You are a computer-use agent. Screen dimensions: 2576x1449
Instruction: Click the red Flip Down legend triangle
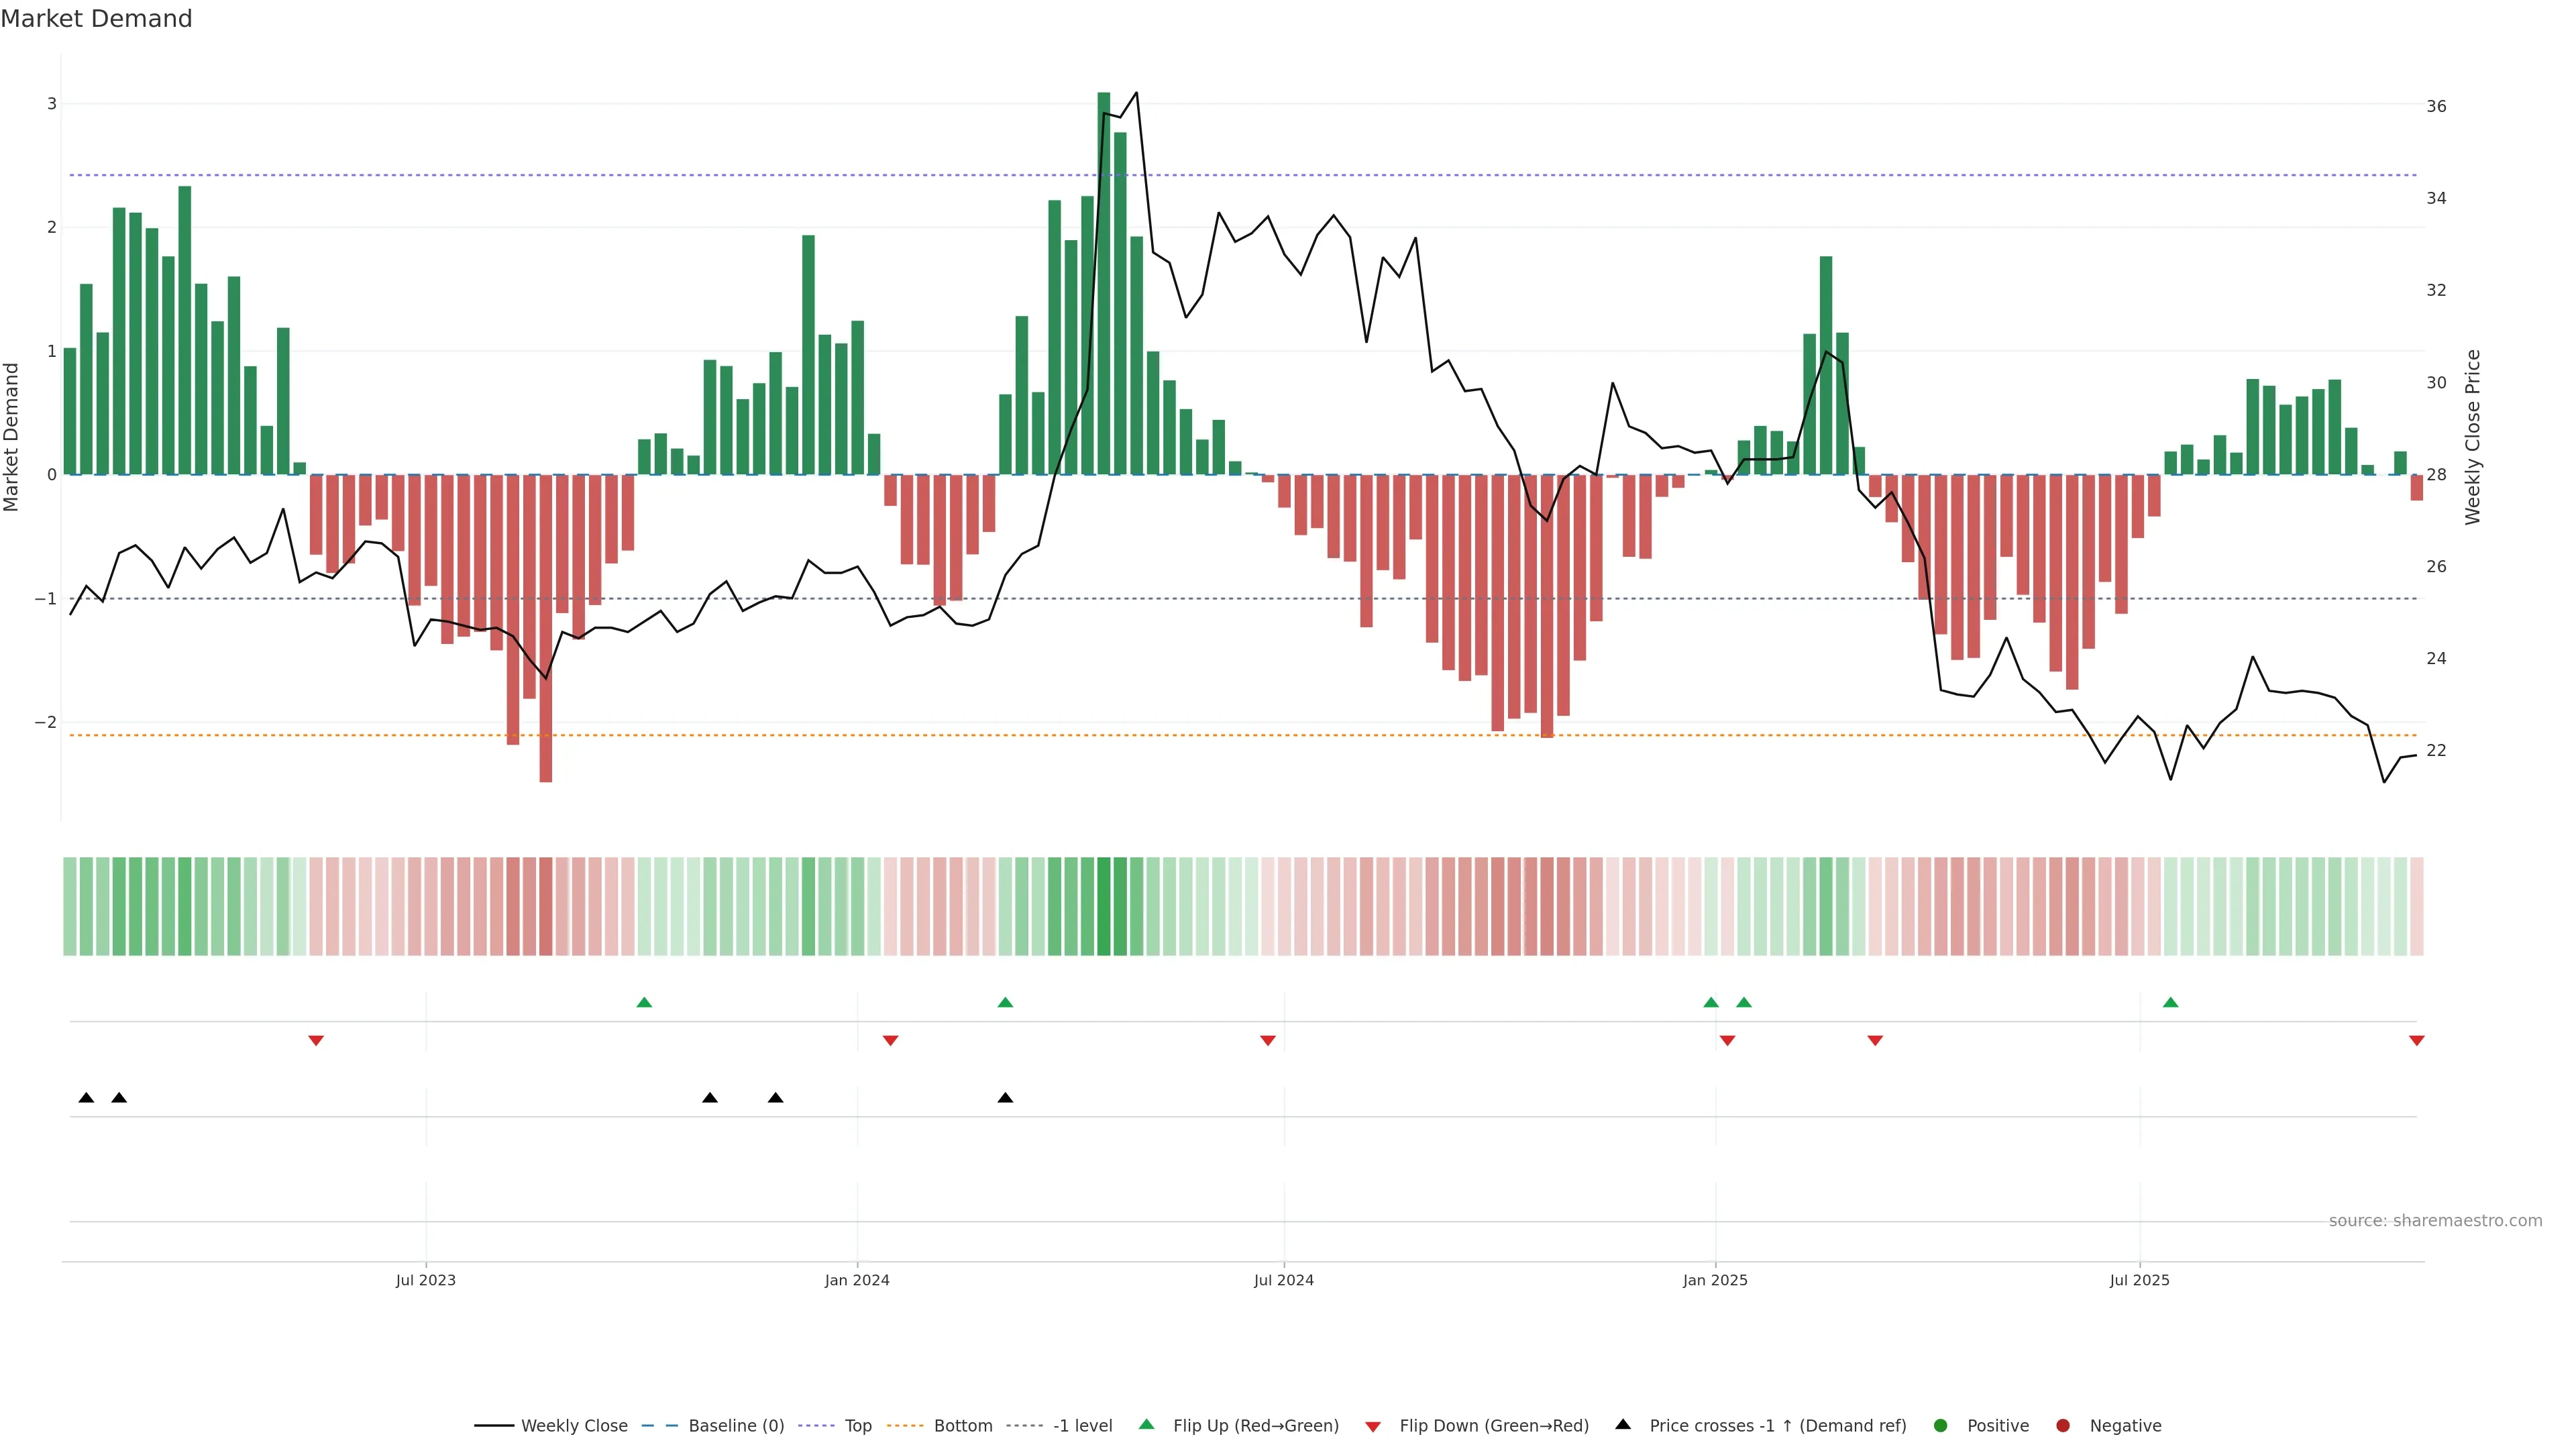pos(1373,1427)
